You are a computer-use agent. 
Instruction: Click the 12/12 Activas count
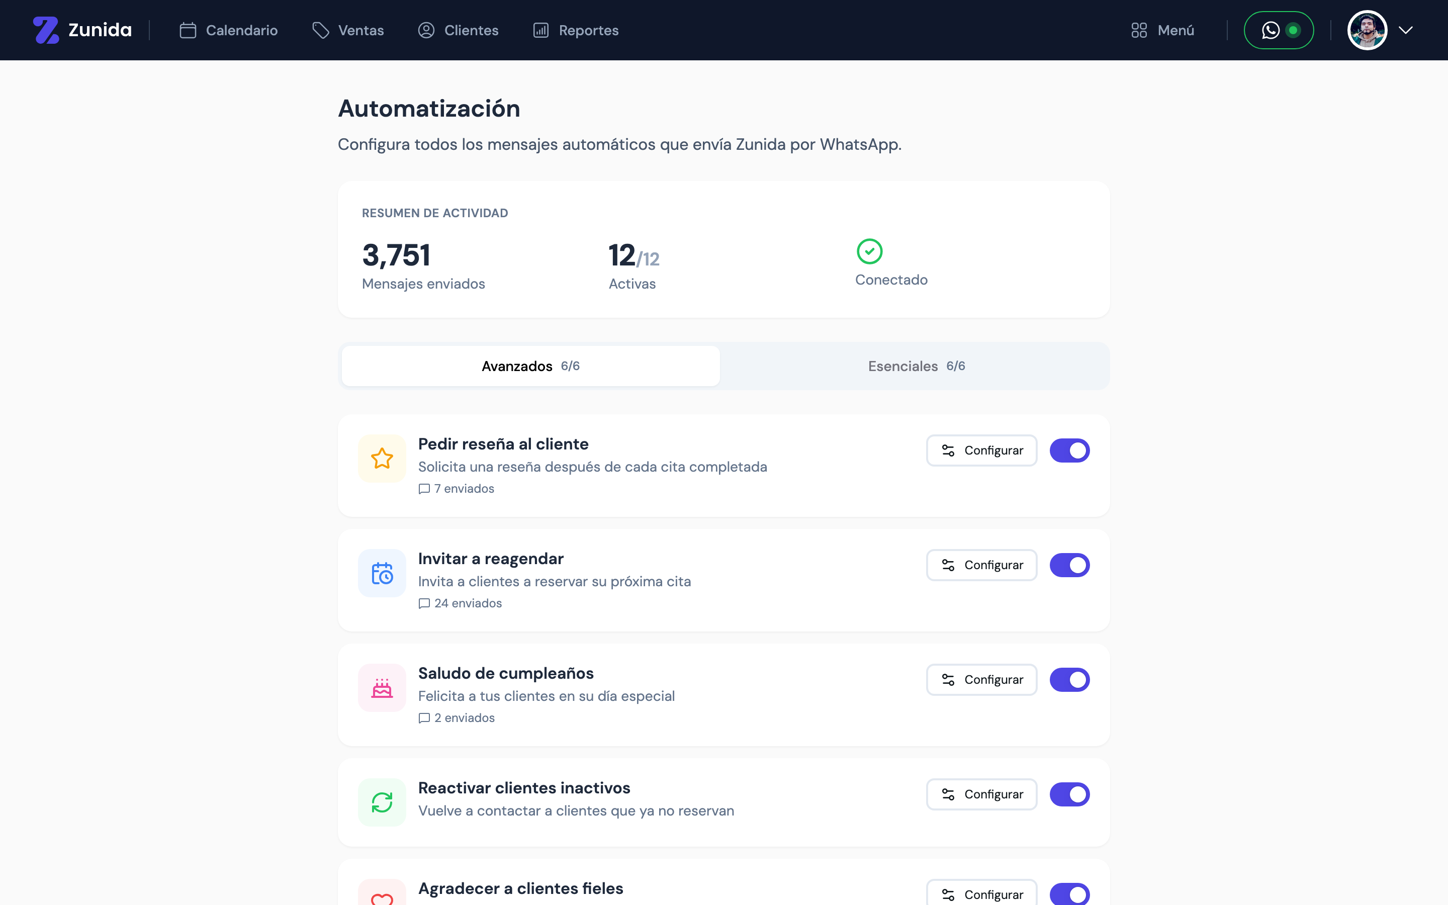633,255
